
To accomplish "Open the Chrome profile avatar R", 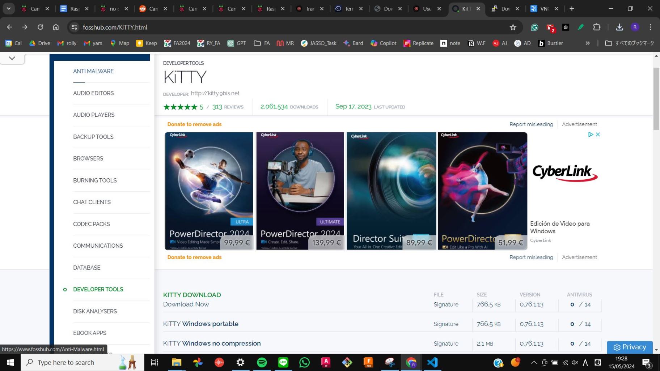I will pyautogui.click(x=635, y=27).
